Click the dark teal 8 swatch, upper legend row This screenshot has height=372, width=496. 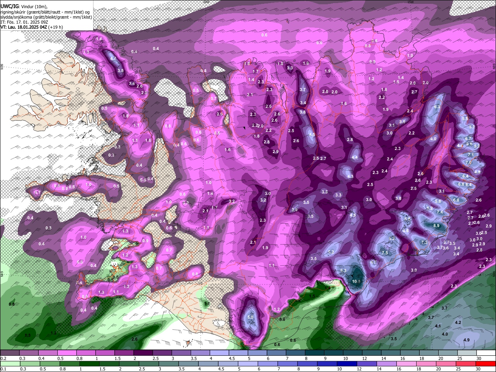click(315, 353)
